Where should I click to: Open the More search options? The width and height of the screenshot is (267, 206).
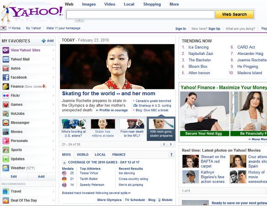click(174, 4)
